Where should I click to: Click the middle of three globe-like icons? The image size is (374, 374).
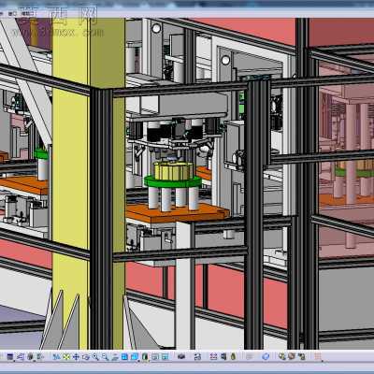tap(292, 356)
